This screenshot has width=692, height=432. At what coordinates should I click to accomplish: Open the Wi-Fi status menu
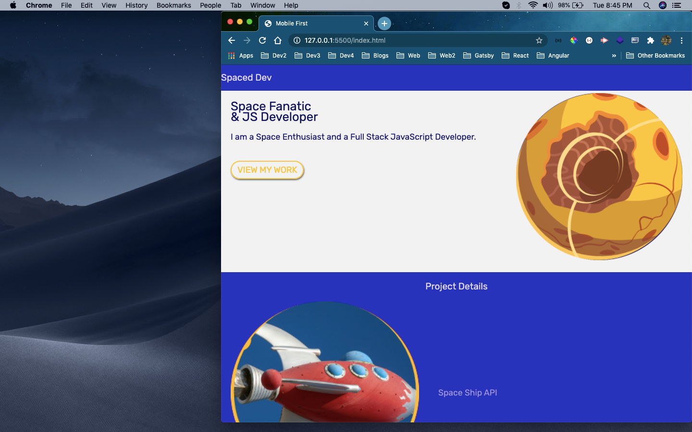[533, 5]
